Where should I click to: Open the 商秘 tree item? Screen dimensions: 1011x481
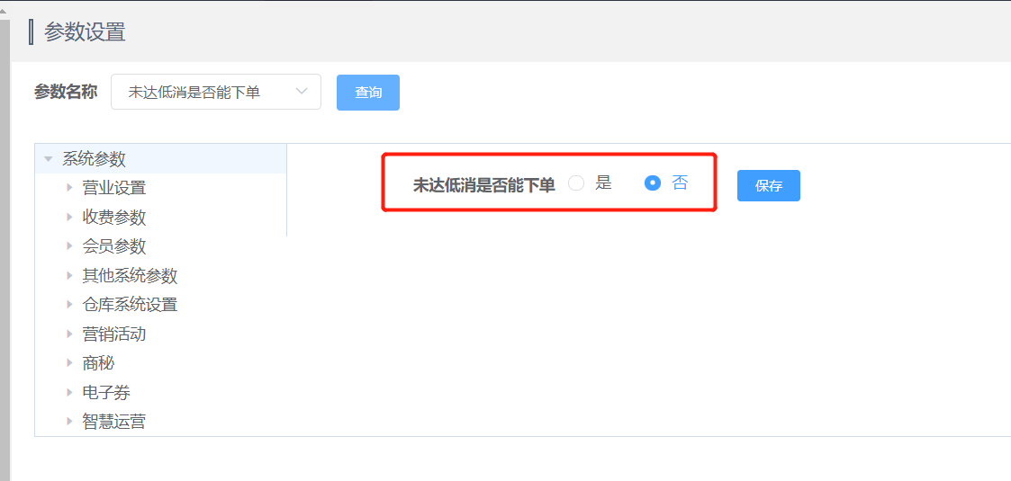[x=98, y=363]
